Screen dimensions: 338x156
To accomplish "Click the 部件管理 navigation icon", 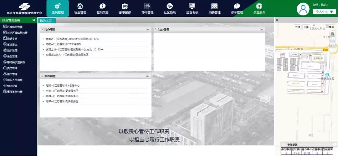I will [x=147, y=6].
